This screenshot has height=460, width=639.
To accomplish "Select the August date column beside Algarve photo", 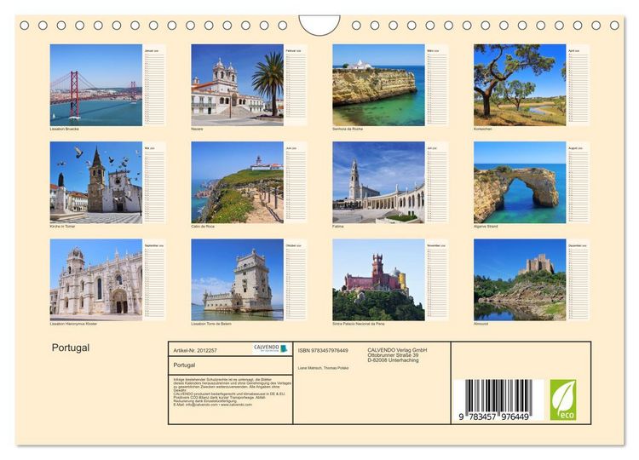I will (579, 182).
